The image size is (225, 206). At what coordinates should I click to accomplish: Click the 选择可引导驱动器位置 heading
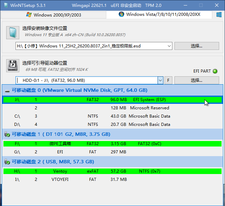[x=45, y=63]
